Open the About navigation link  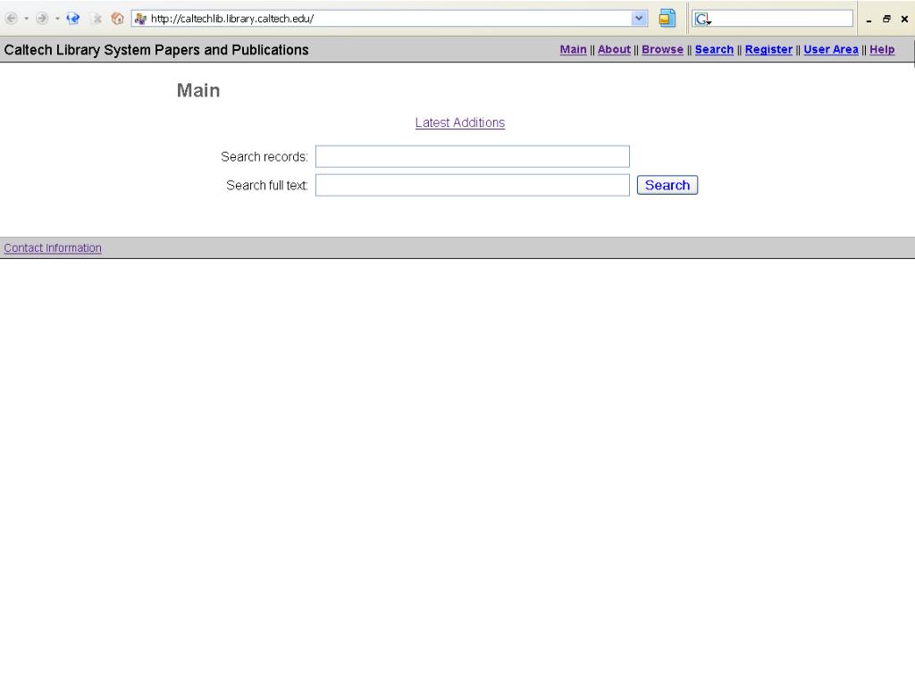pos(614,50)
